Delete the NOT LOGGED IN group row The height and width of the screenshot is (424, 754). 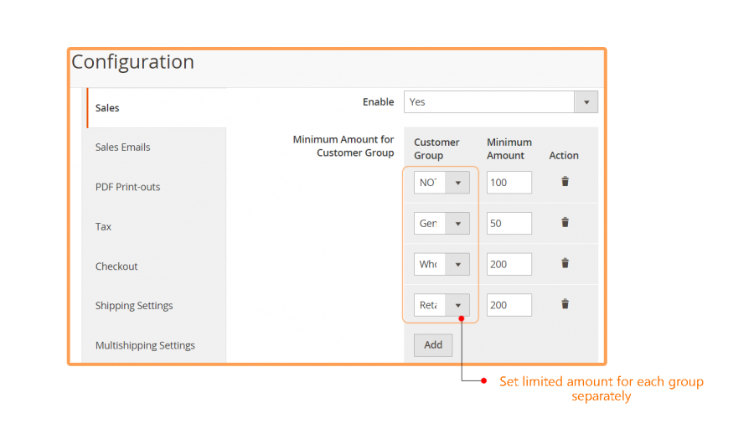[565, 182]
